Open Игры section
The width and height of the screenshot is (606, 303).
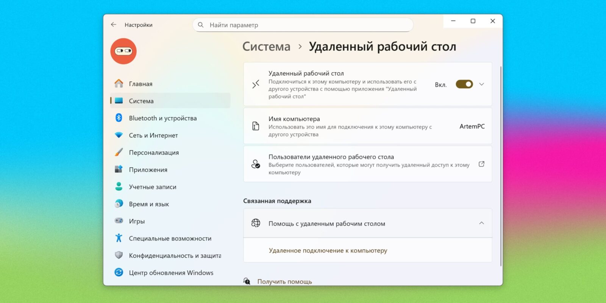pos(170,221)
